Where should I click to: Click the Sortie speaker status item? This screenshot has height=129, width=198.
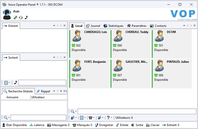[x=137, y=125]
